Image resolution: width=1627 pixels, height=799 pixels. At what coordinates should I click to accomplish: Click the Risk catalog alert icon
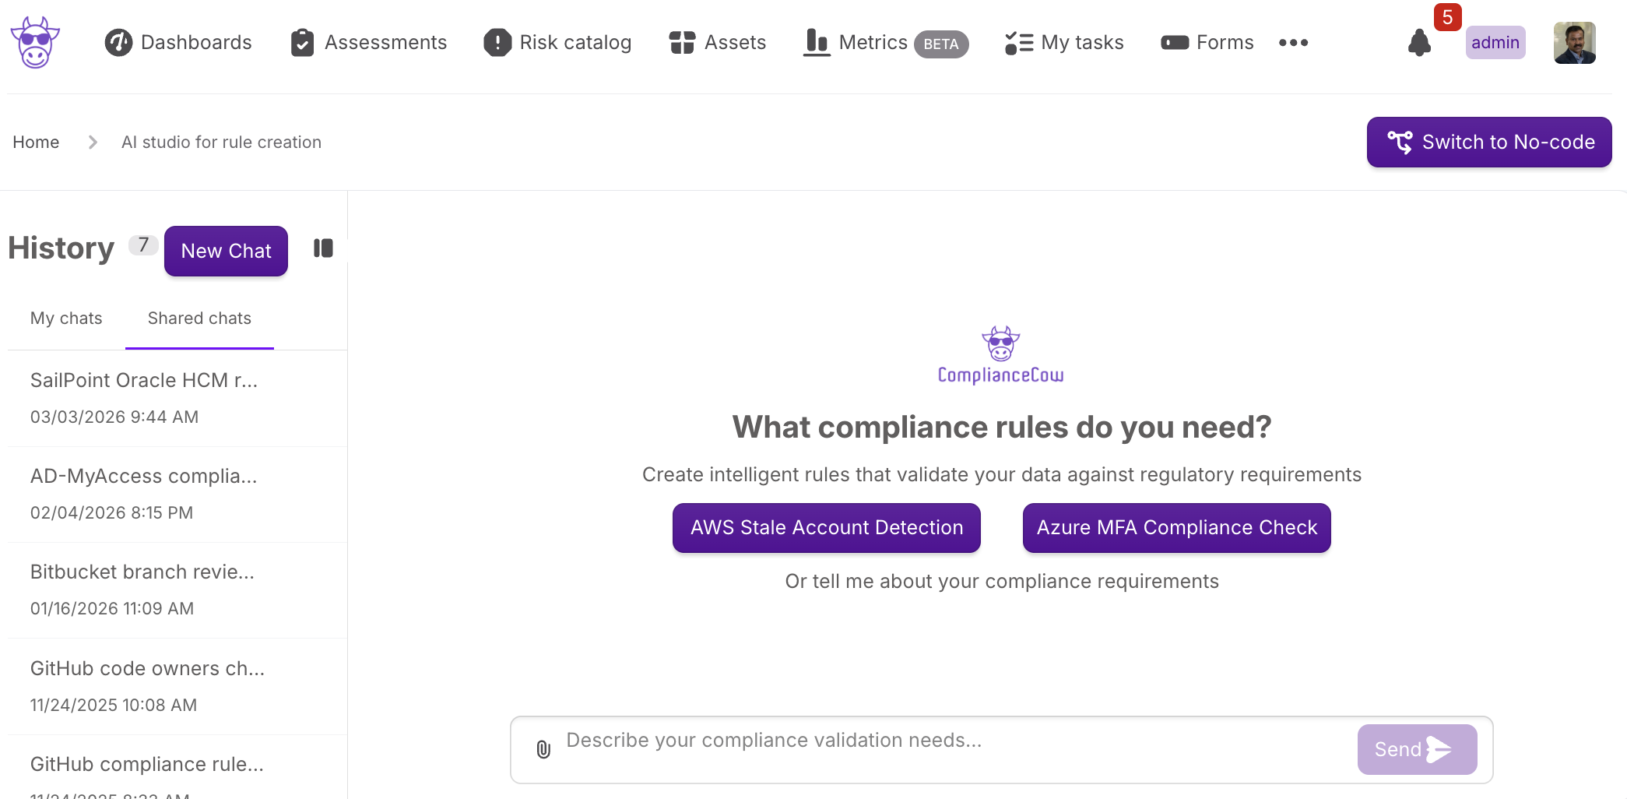497,43
